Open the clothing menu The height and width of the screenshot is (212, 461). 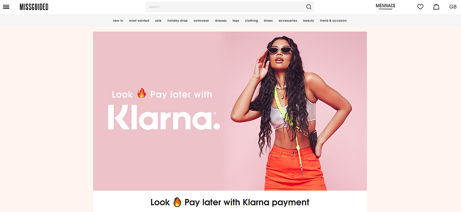[251, 21]
